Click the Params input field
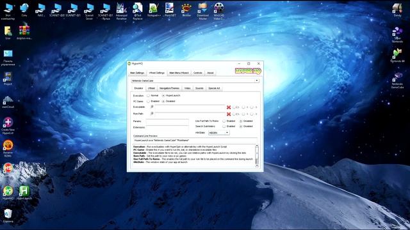410x230 pixels. click(167, 121)
